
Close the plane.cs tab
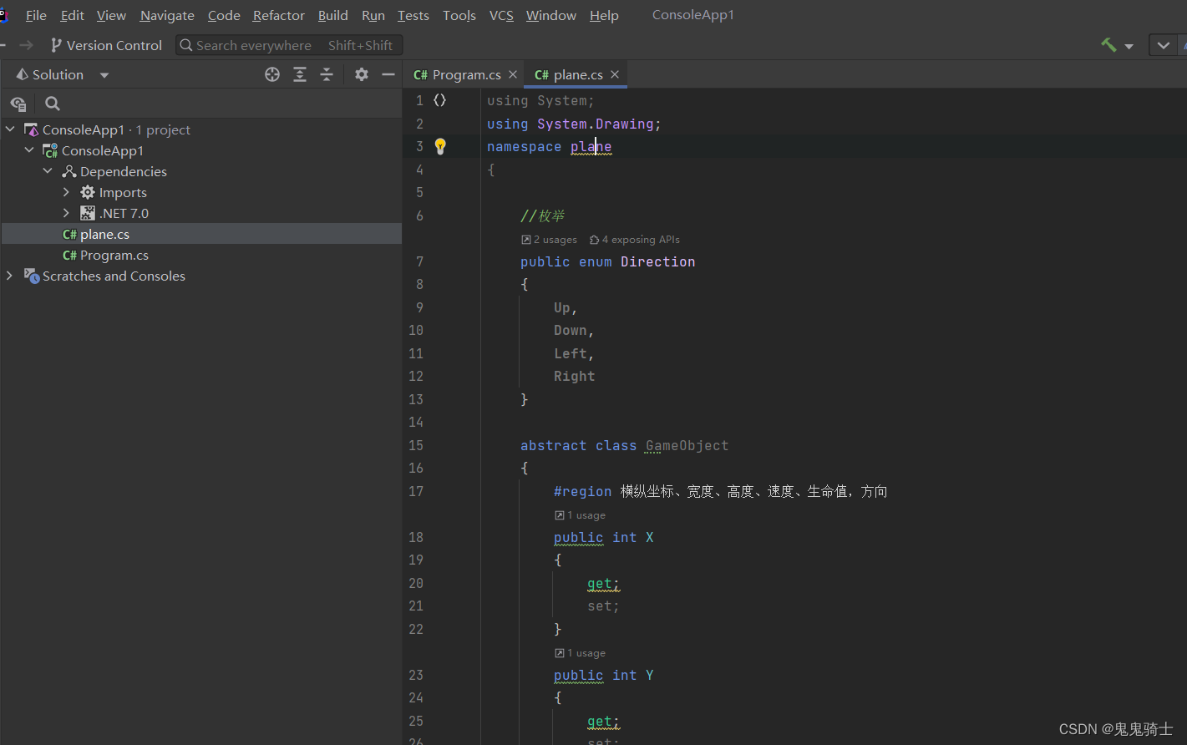615,74
